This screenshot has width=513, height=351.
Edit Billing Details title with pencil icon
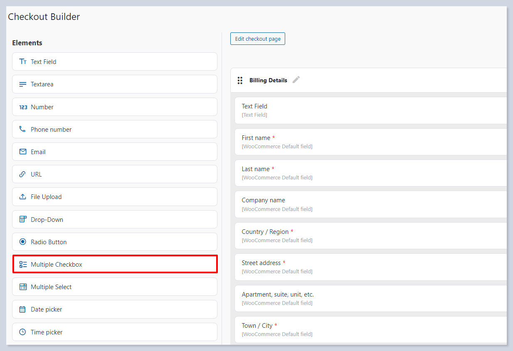[296, 80]
